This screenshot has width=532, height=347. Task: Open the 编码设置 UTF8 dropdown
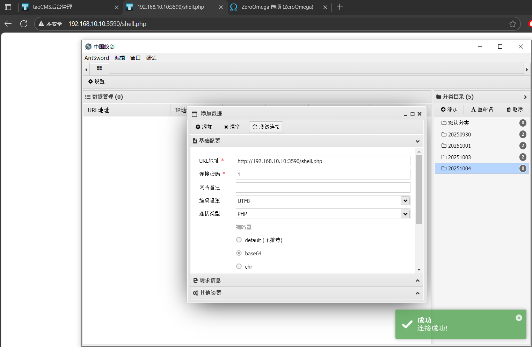click(x=405, y=201)
